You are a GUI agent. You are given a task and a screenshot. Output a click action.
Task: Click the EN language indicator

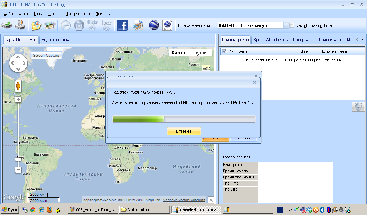point(280,210)
